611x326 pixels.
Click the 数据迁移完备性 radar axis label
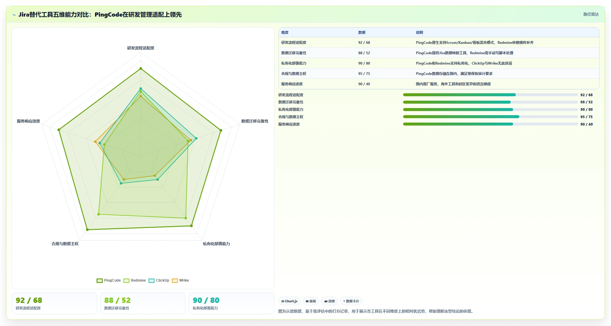click(x=255, y=121)
